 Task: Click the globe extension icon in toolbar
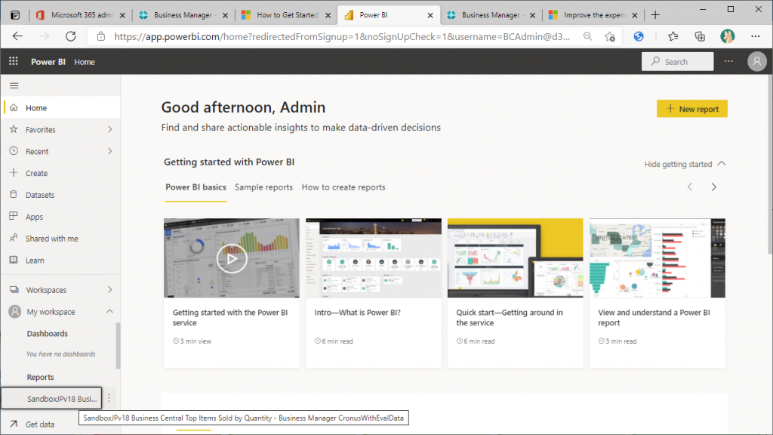pyautogui.click(x=639, y=36)
